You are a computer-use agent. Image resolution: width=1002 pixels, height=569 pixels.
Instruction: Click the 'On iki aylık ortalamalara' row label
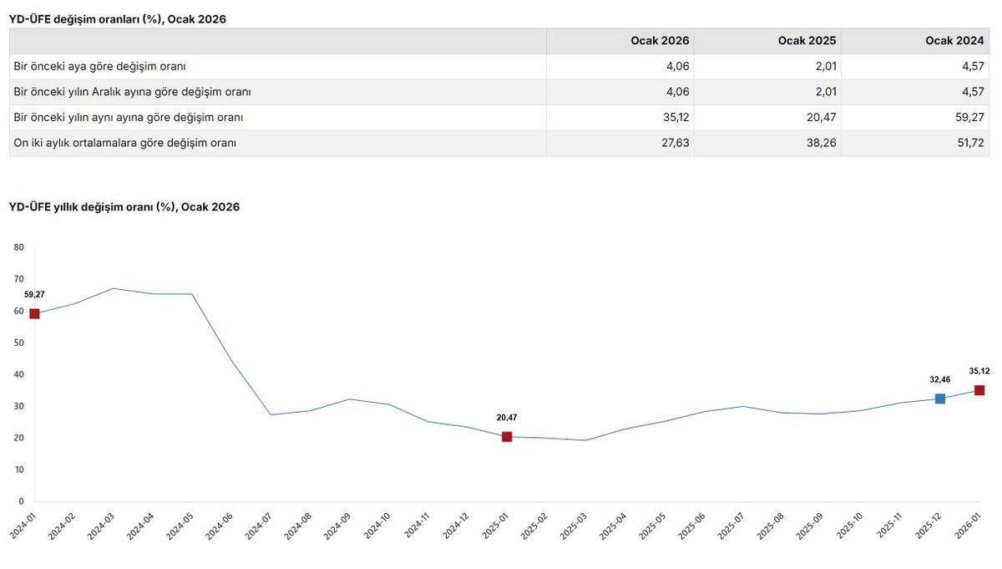[x=125, y=143]
